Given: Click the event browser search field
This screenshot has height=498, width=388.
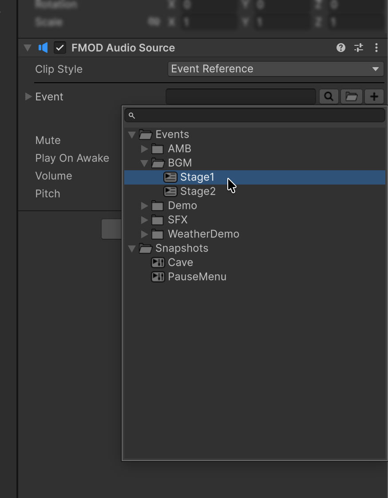Looking at the screenshot, I should click(255, 115).
